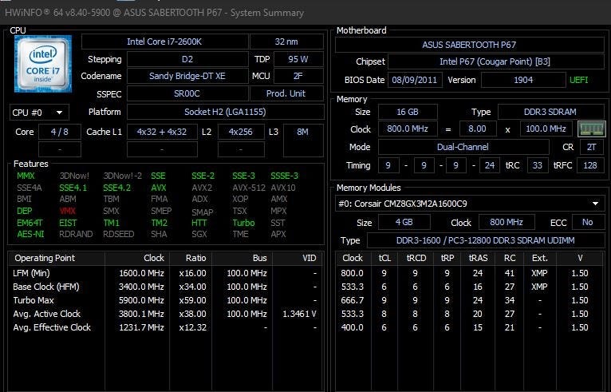611x392 pixels.
Task: Expand the Corsair memory module dropdown
Action: pyautogui.click(x=470, y=204)
